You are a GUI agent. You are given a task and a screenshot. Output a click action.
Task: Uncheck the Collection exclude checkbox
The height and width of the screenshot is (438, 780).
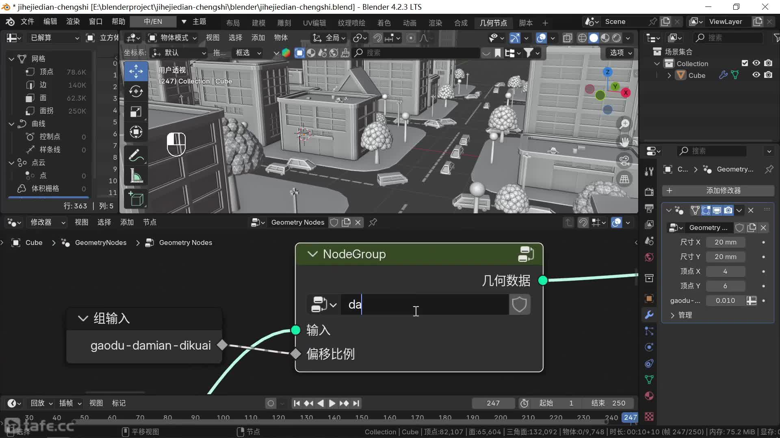coord(745,63)
